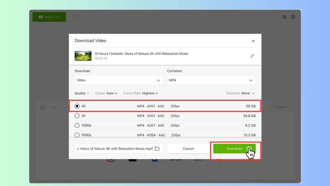Click the 26.9 GB size text

[249, 116]
